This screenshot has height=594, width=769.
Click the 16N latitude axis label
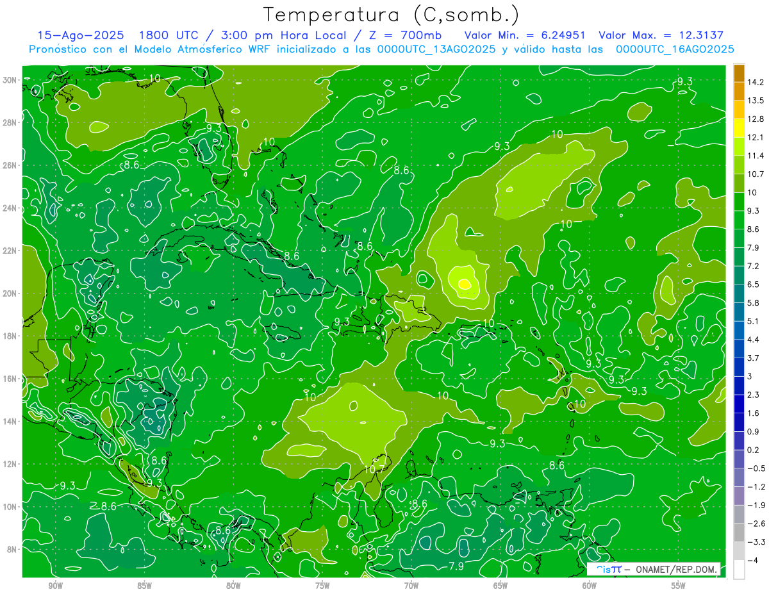point(10,379)
